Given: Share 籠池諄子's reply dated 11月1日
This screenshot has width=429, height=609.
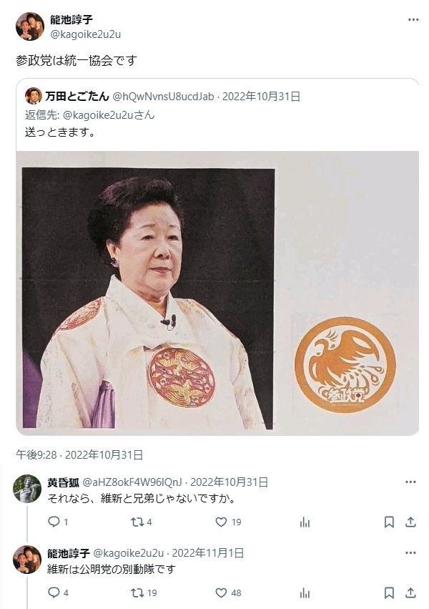Looking at the screenshot, I should pos(410,593).
